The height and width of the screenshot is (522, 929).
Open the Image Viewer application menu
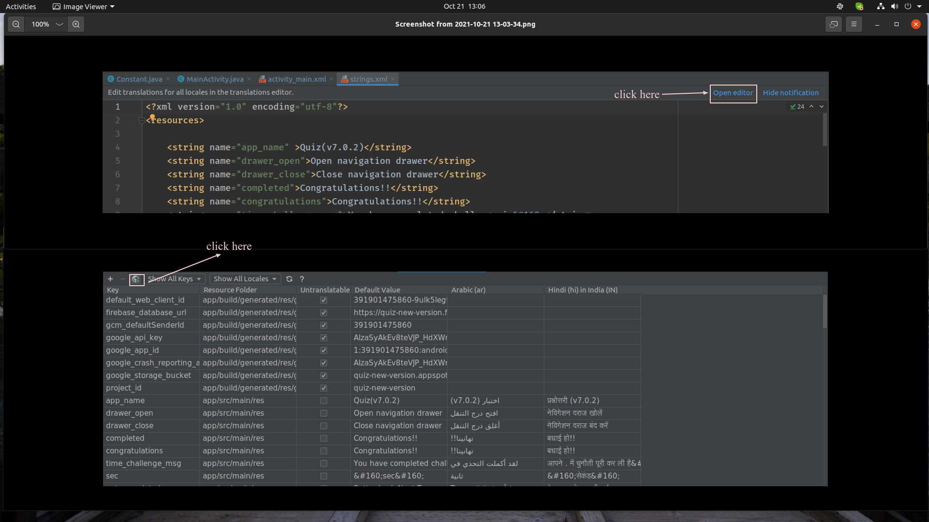click(84, 6)
